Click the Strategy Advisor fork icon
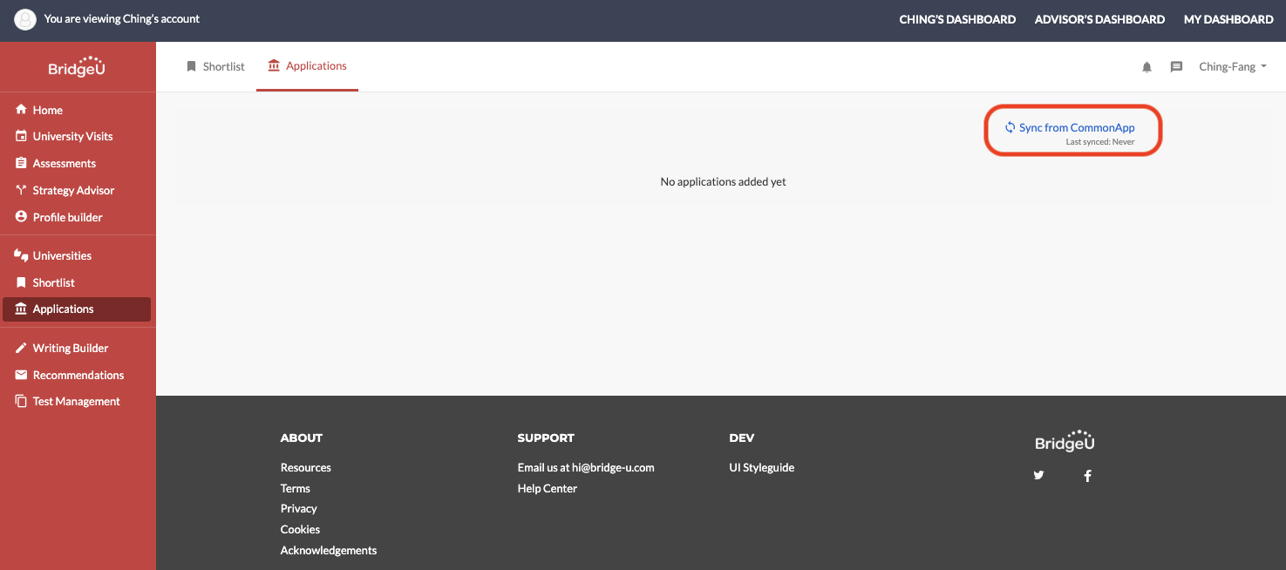The height and width of the screenshot is (570, 1286). tap(21, 190)
